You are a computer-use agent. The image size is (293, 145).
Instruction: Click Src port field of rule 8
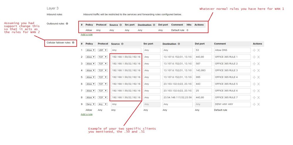[x=152, y=97]
